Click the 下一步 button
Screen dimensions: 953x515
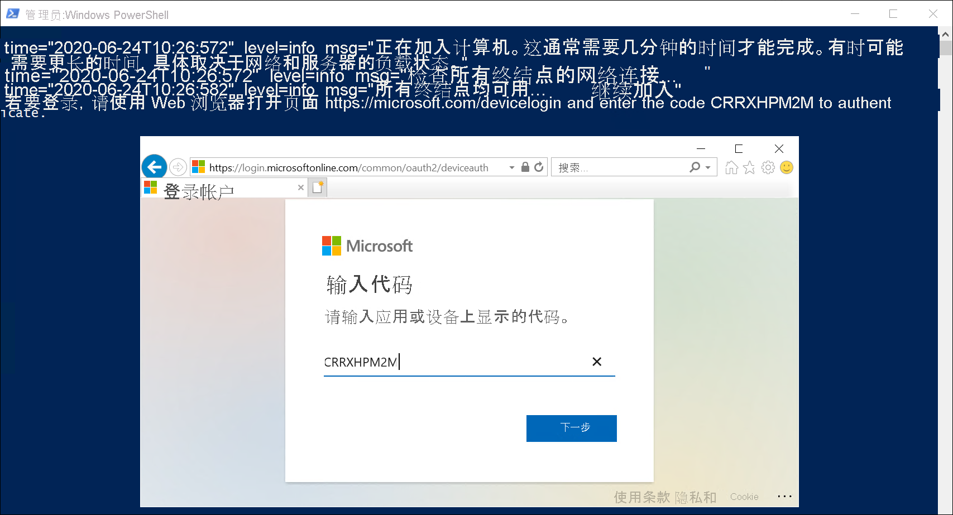[572, 429]
